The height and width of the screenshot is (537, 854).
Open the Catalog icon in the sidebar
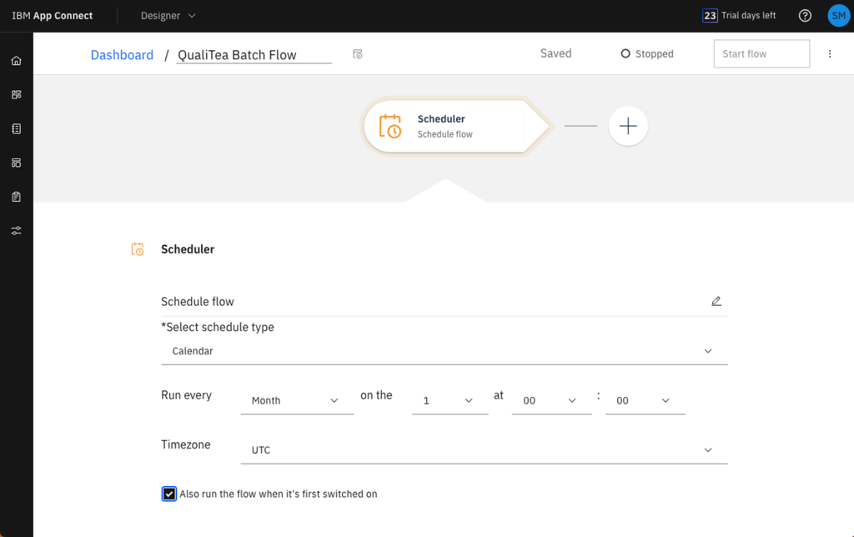pos(15,128)
